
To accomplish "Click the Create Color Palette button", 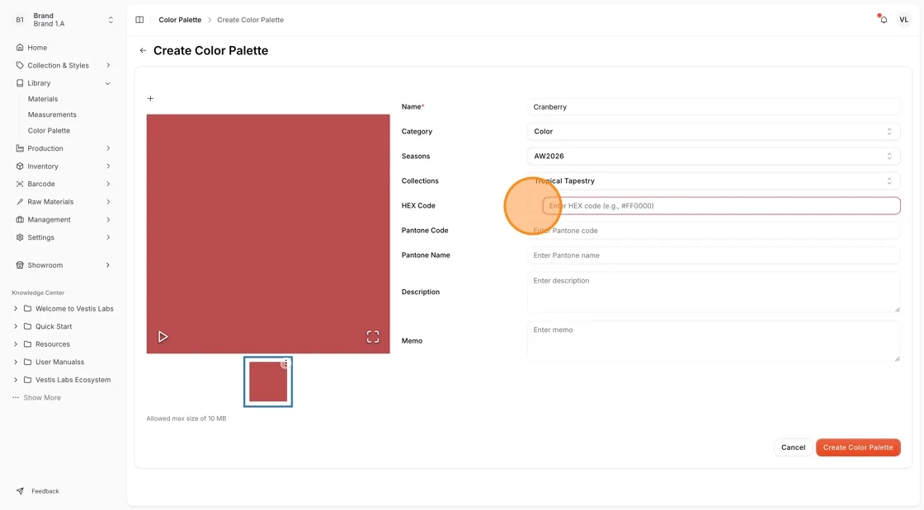I will (857, 447).
